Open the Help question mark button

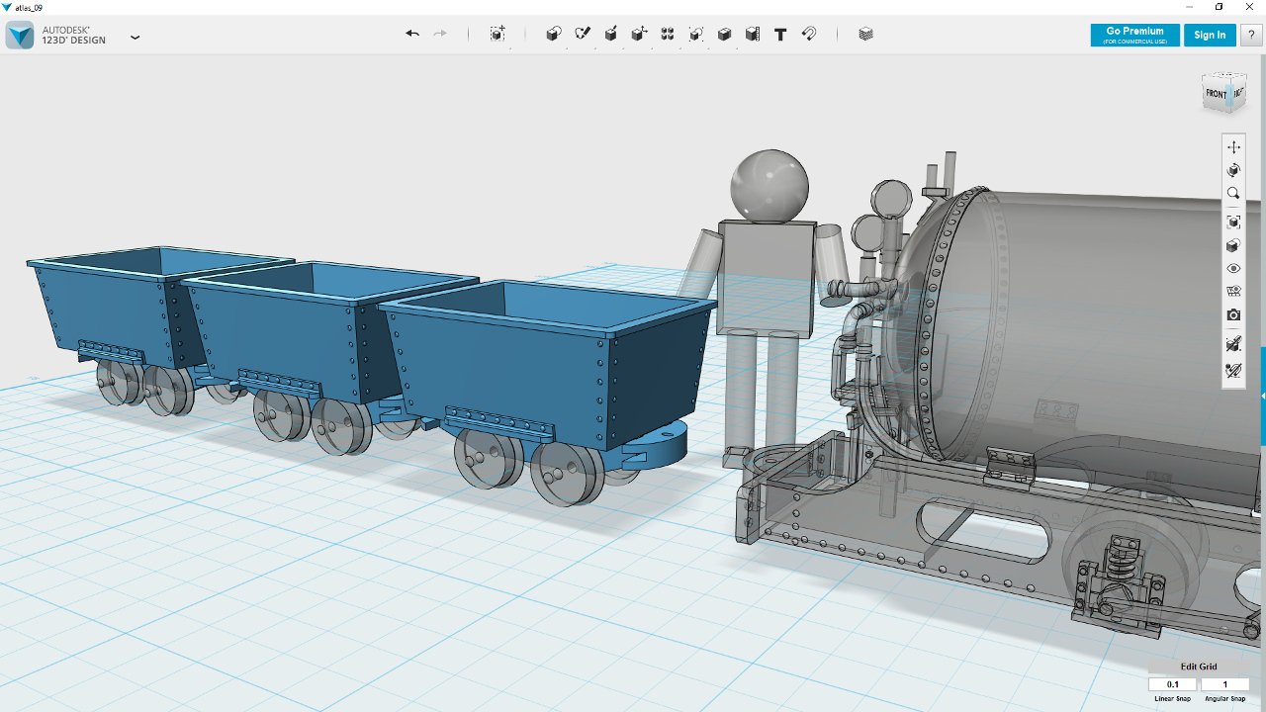tap(1250, 35)
